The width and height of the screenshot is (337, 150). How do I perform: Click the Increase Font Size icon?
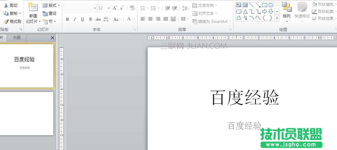point(115,8)
